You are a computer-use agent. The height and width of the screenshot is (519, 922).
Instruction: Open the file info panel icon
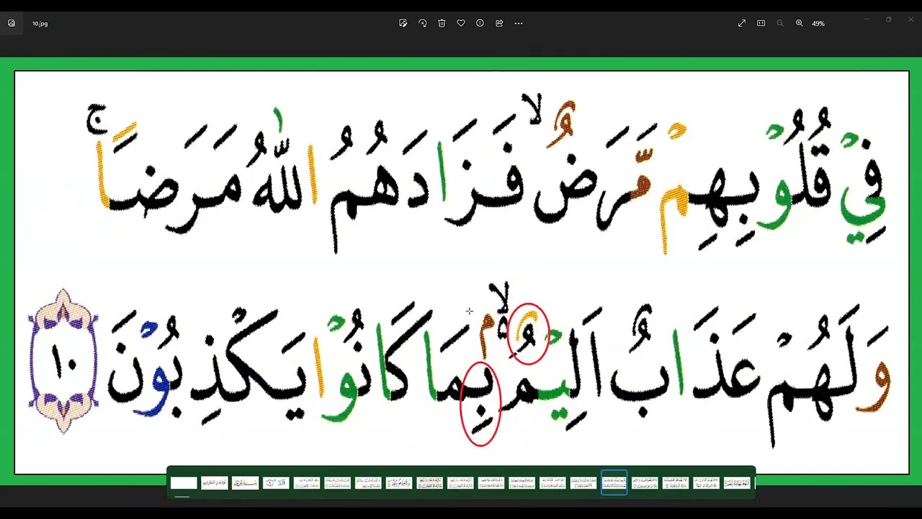pos(480,23)
